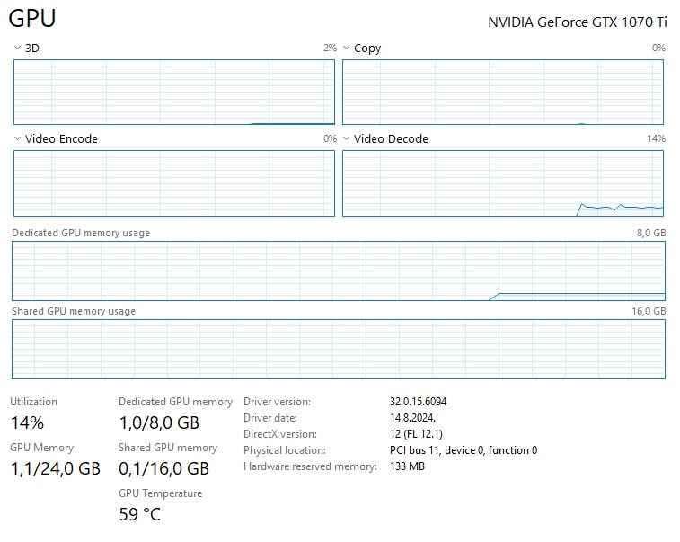Select the Video Decode graph area

pyautogui.click(x=503, y=183)
